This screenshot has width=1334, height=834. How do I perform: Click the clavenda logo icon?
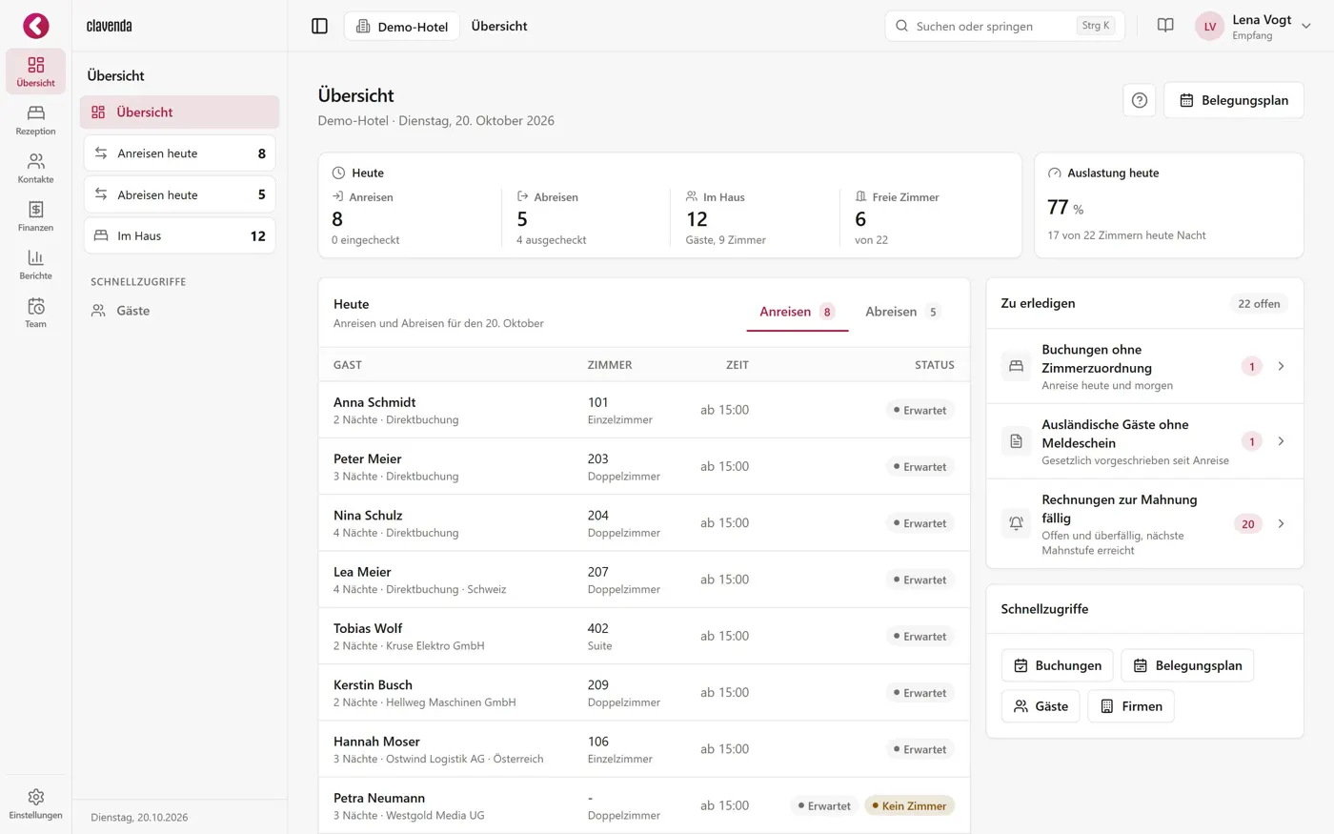(36, 26)
